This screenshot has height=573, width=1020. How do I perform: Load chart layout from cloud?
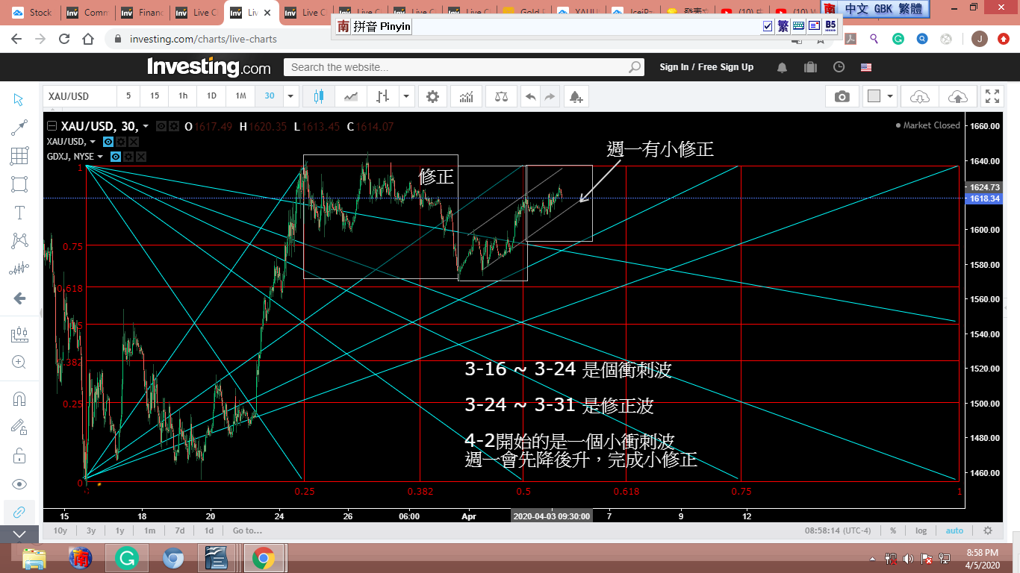pos(920,96)
